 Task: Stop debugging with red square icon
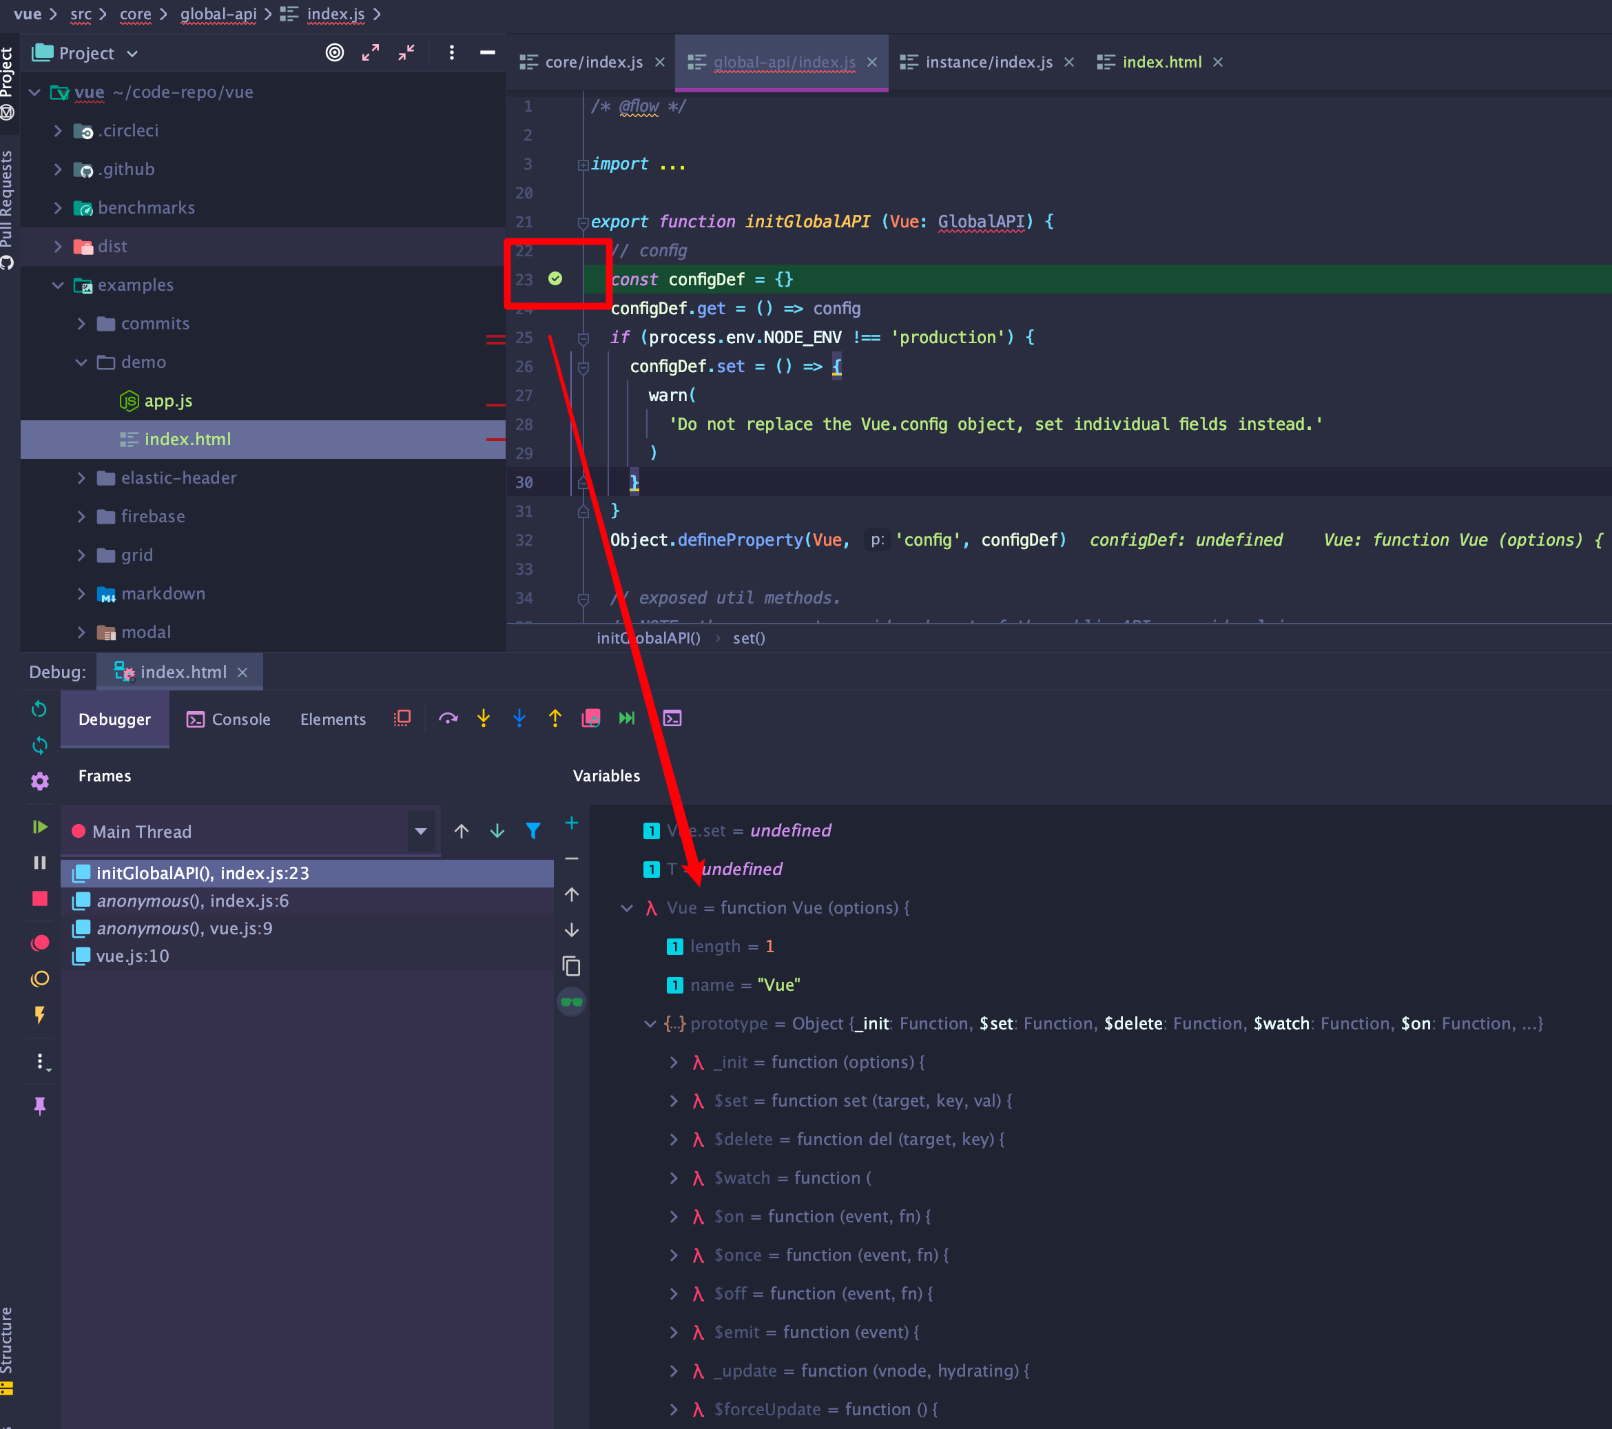point(39,899)
